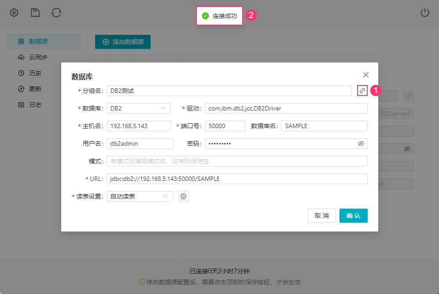Click the 数据库名 field SAMPLE

click(325, 126)
